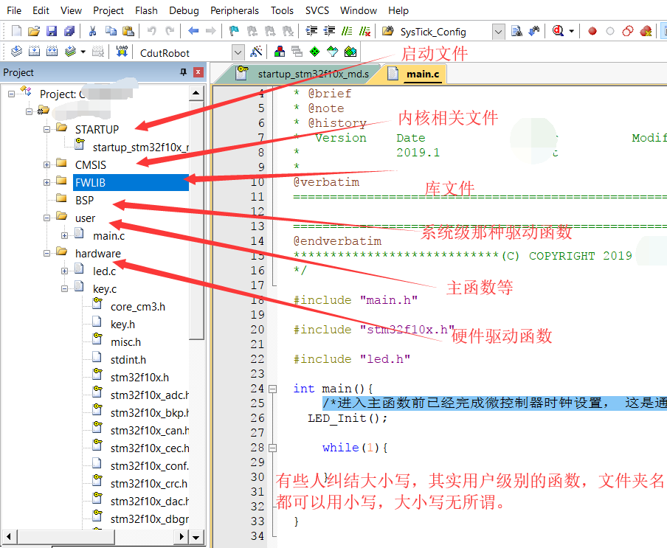Collapse the while(1) code fold
Viewport: 667px width, 548px height.
[x=273, y=448]
